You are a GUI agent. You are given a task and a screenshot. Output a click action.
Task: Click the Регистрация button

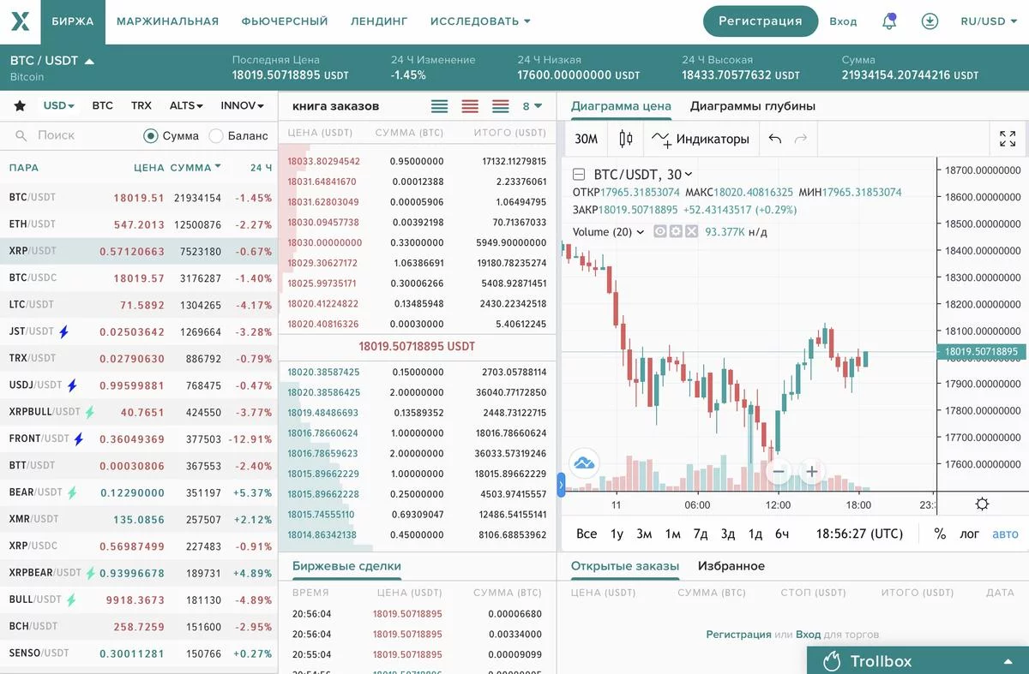click(x=760, y=21)
